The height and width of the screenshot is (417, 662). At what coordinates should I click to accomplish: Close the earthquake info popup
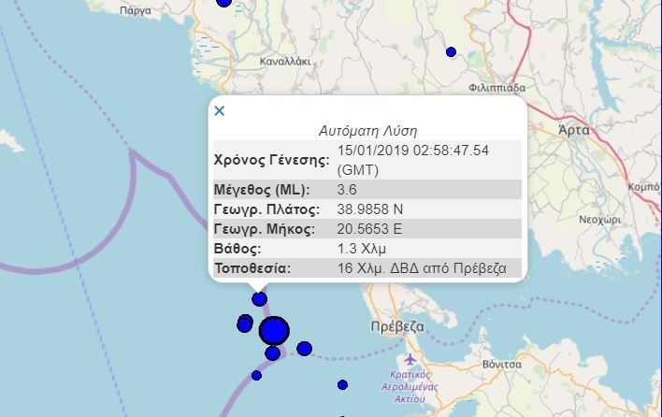[x=220, y=111]
